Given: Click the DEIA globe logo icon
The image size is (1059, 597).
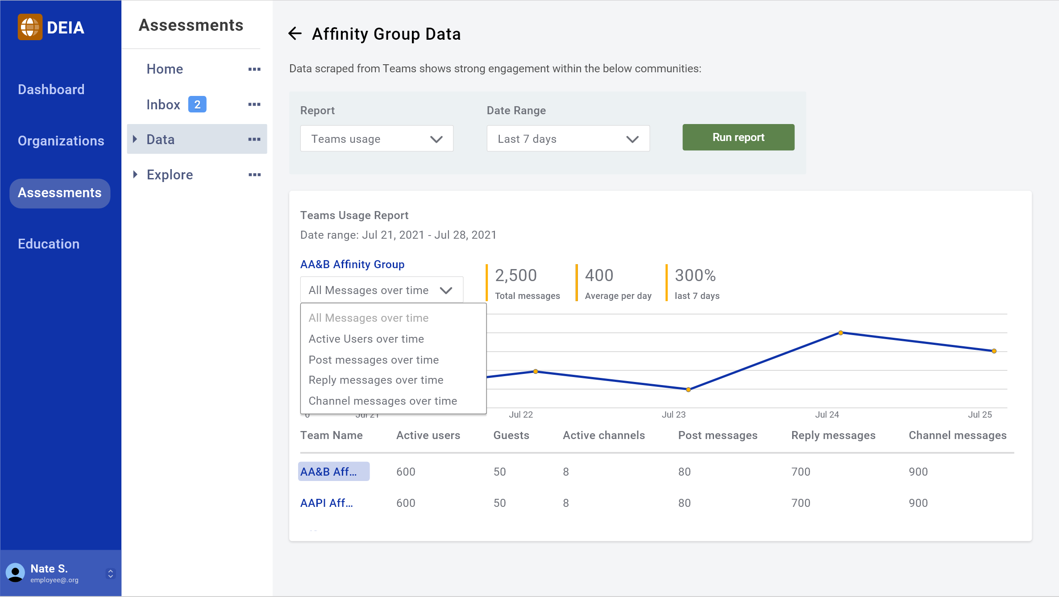Looking at the screenshot, I should pos(30,27).
